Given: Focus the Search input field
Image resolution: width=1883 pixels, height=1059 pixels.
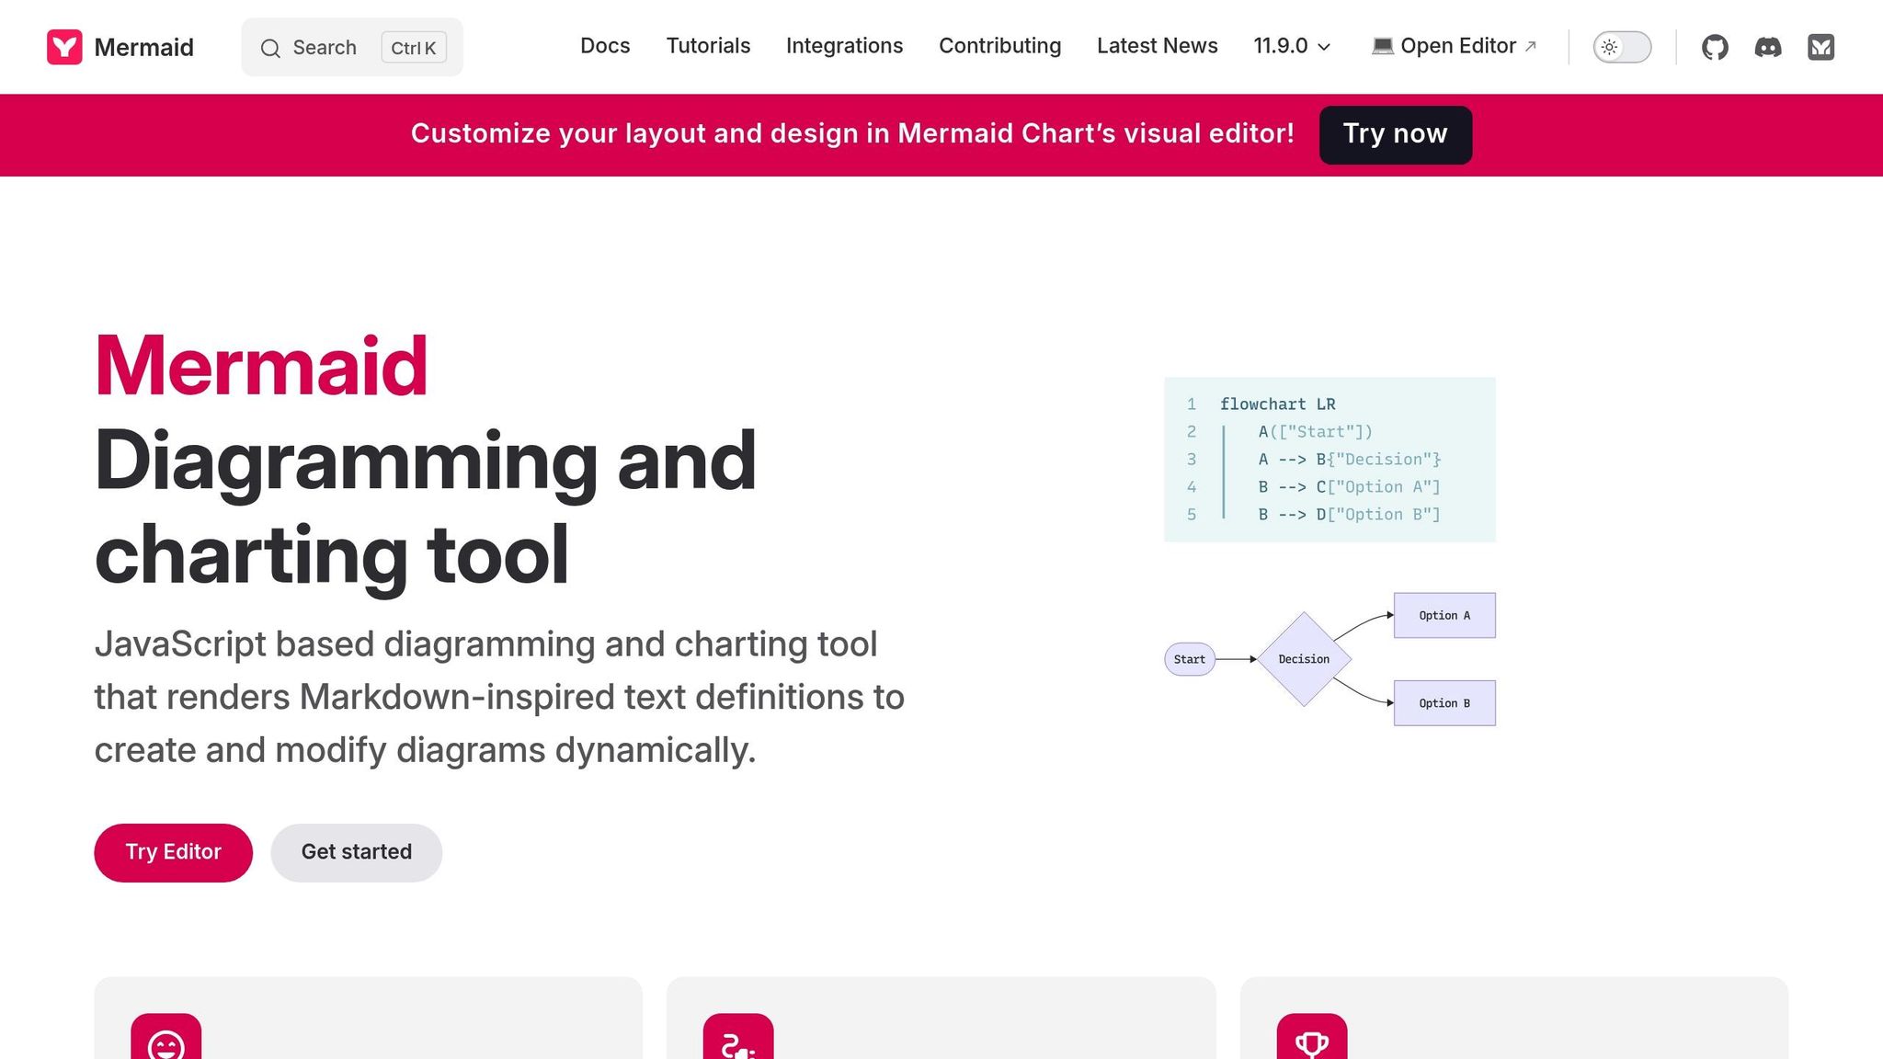Looking at the screenshot, I should 352,47.
